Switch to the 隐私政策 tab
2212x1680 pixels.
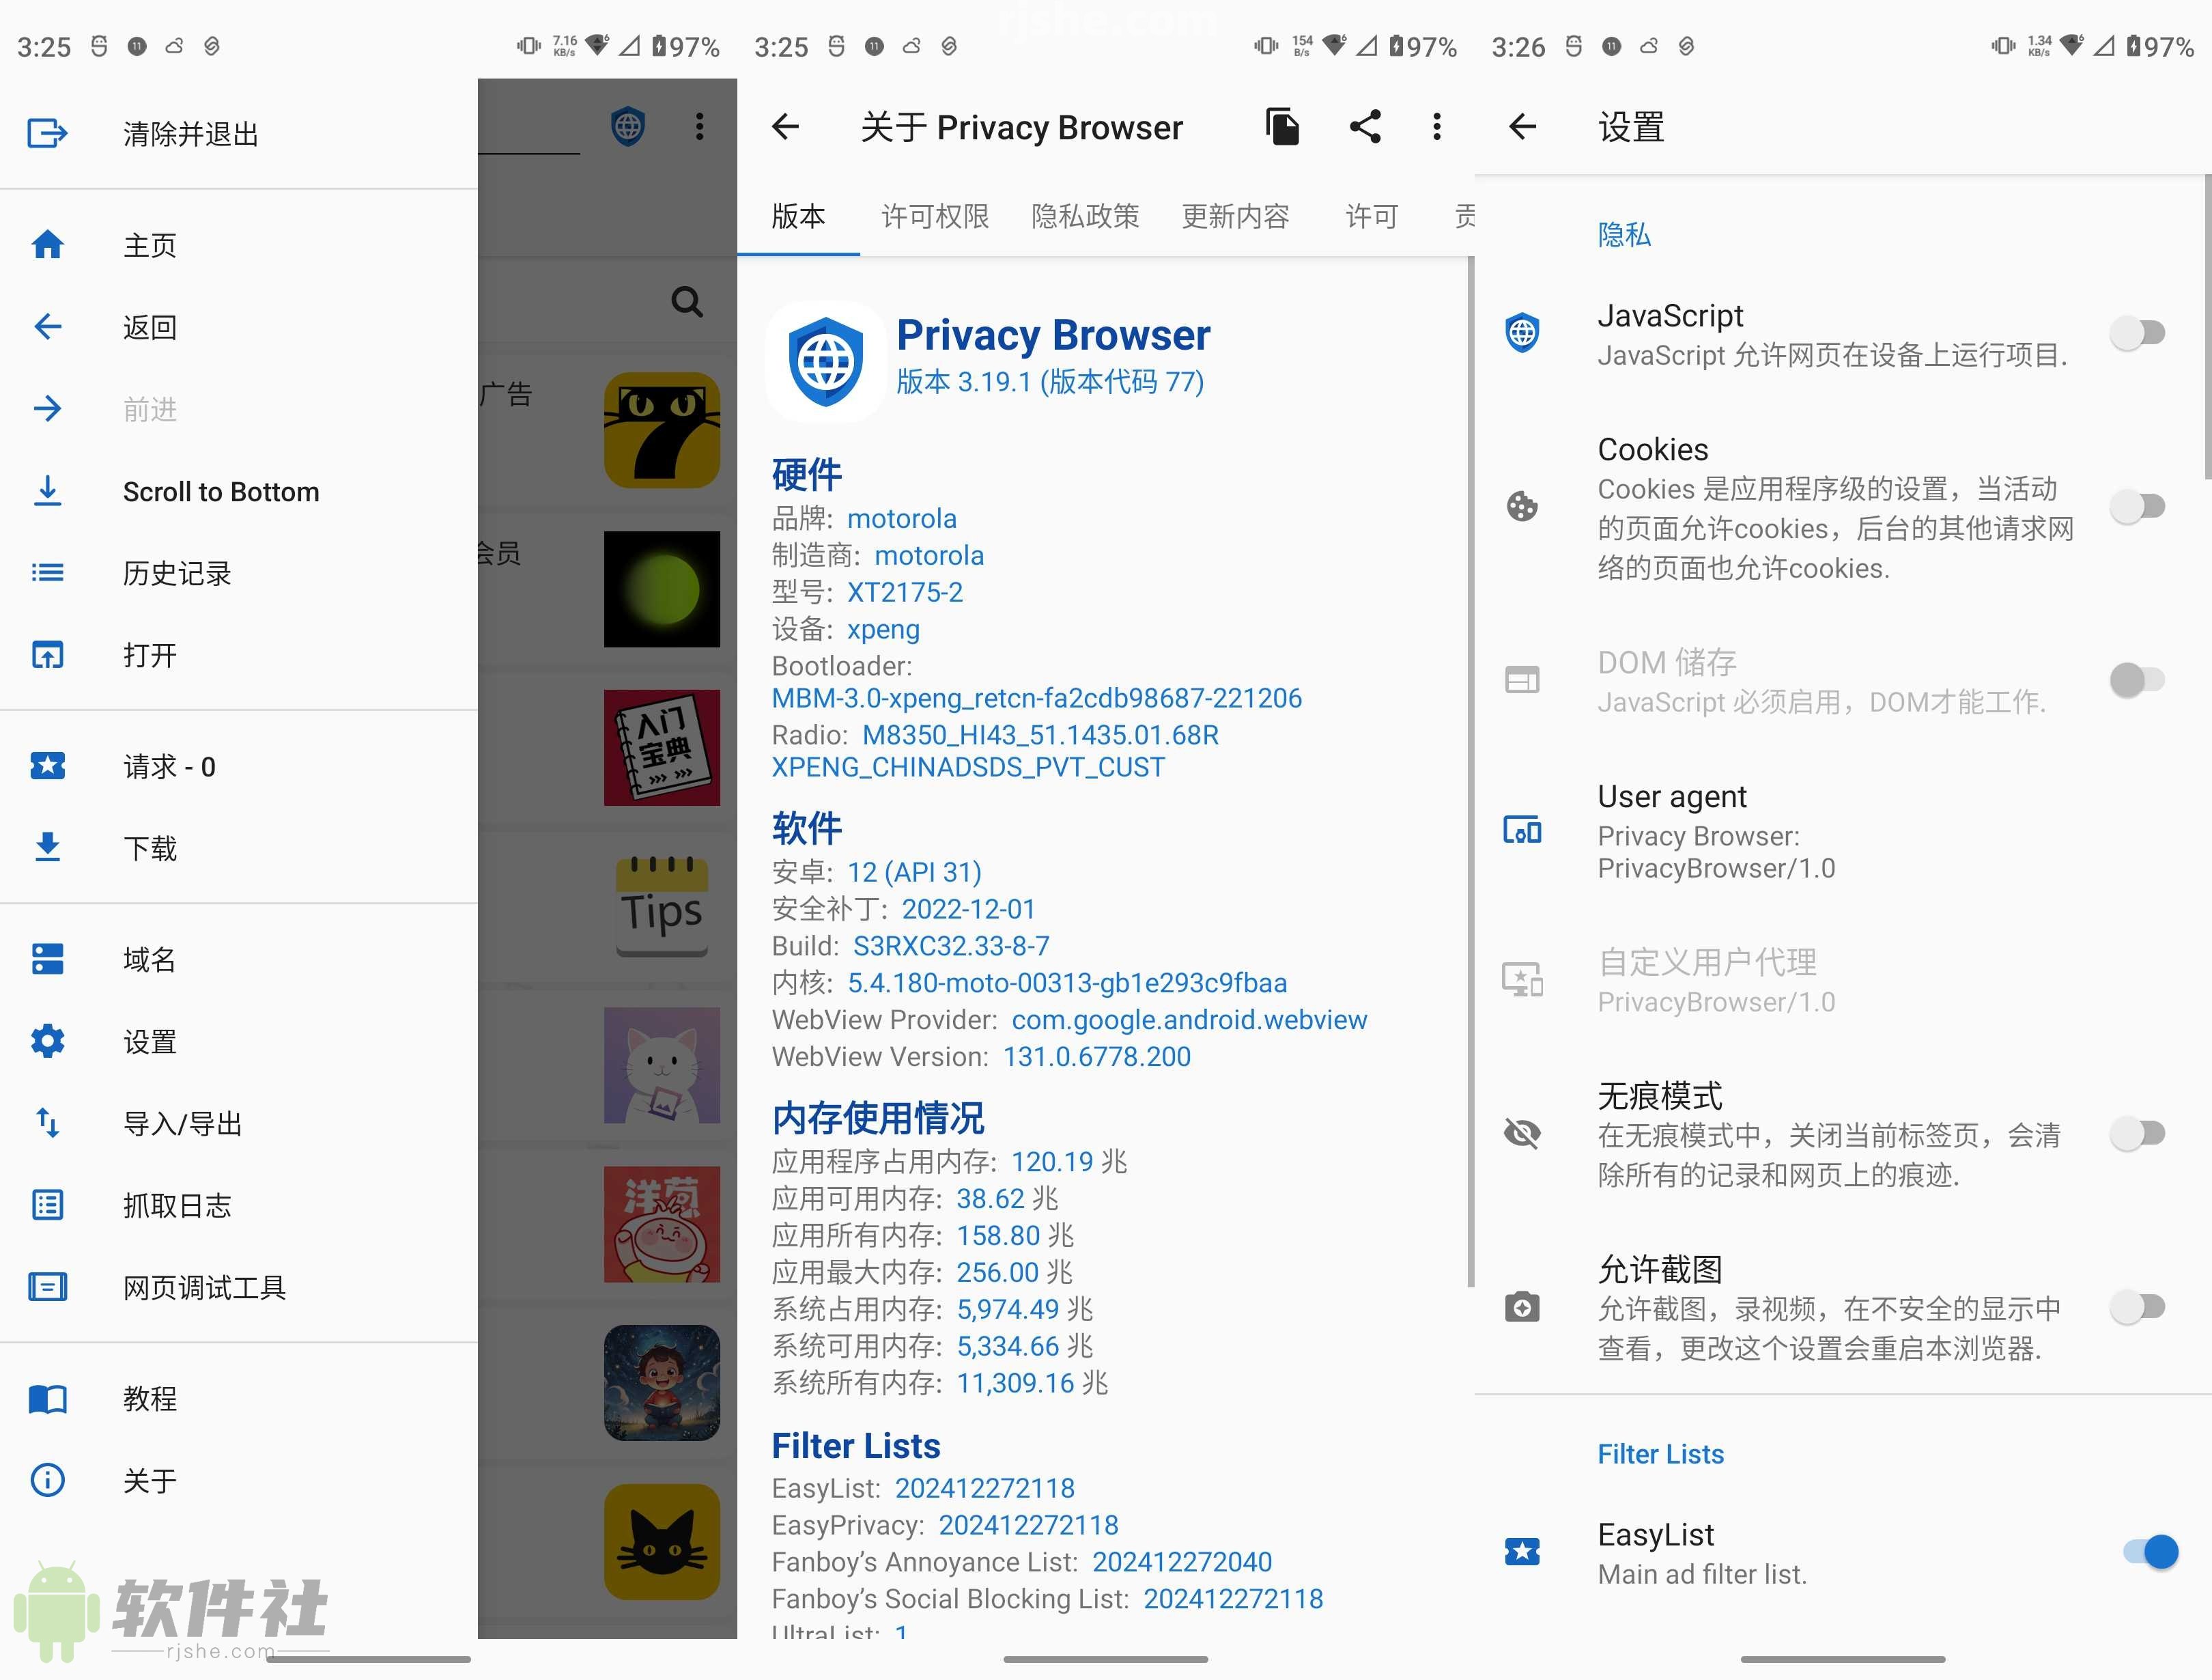(x=1085, y=217)
